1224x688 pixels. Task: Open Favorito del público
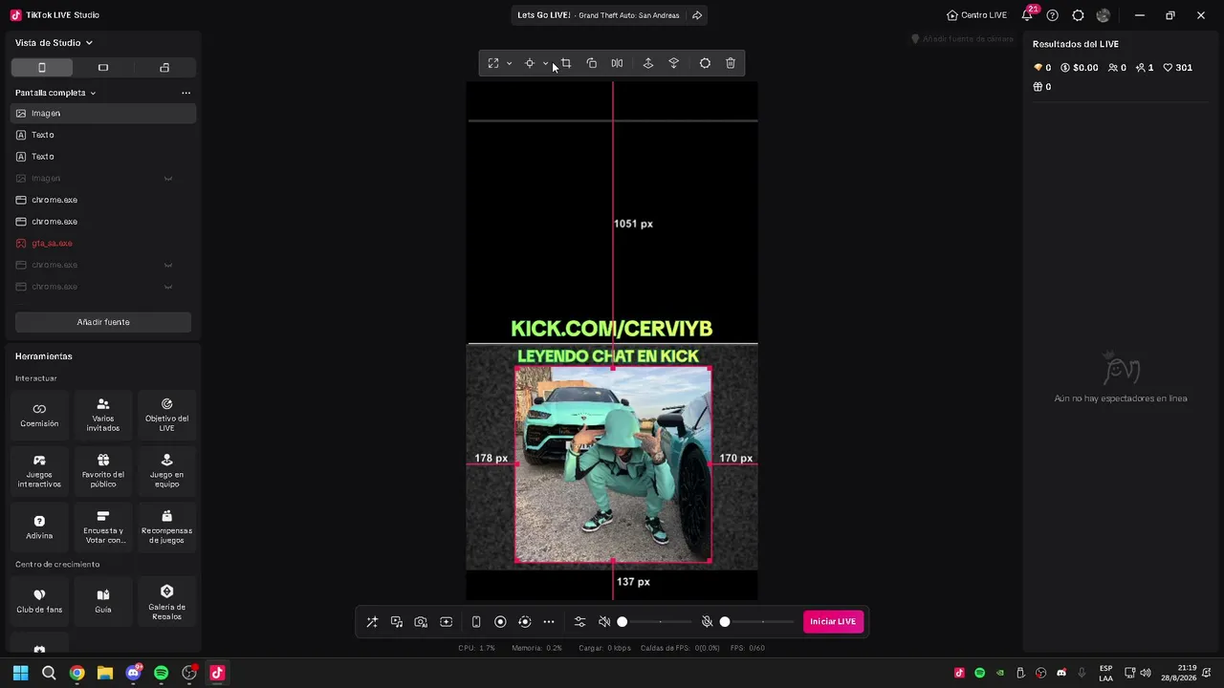click(x=103, y=471)
